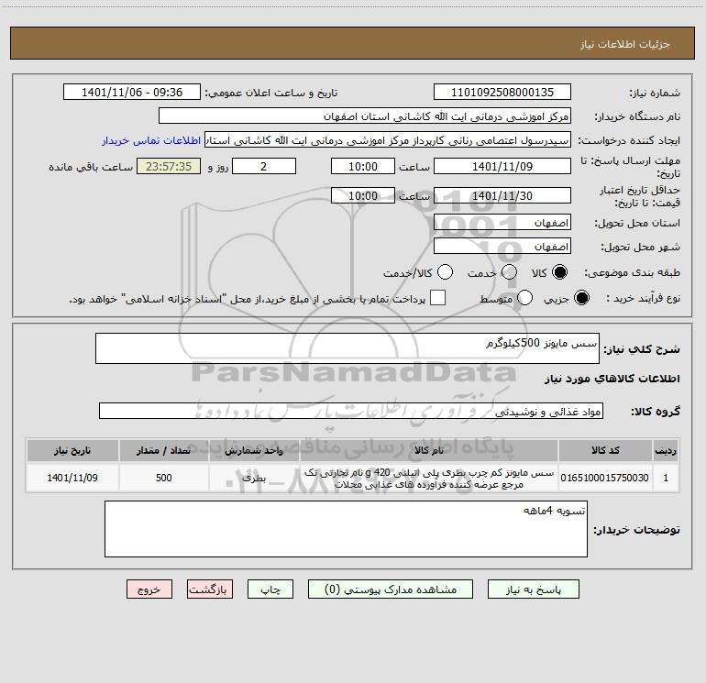Click the buyer notes تسویه 4ماهه textarea
This screenshot has height=683, width=706.
coord(346,529)
